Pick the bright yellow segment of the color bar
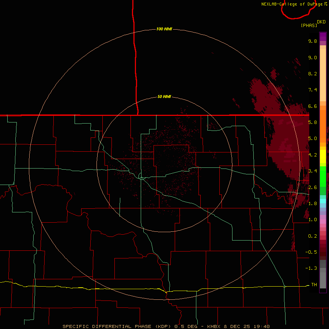 tap(323, 156)
